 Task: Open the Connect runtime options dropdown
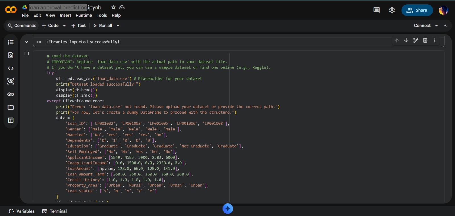click(x=437, y=26)
